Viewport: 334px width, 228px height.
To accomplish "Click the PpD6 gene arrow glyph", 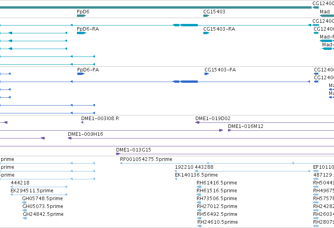I will pyautogui.click(x=81, y=16).
